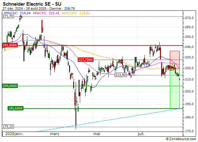The height and width of the screenshot is (142, 198).
Task: Click the Zonebourse.com copyright credit
Action: [x=181, y=139]
